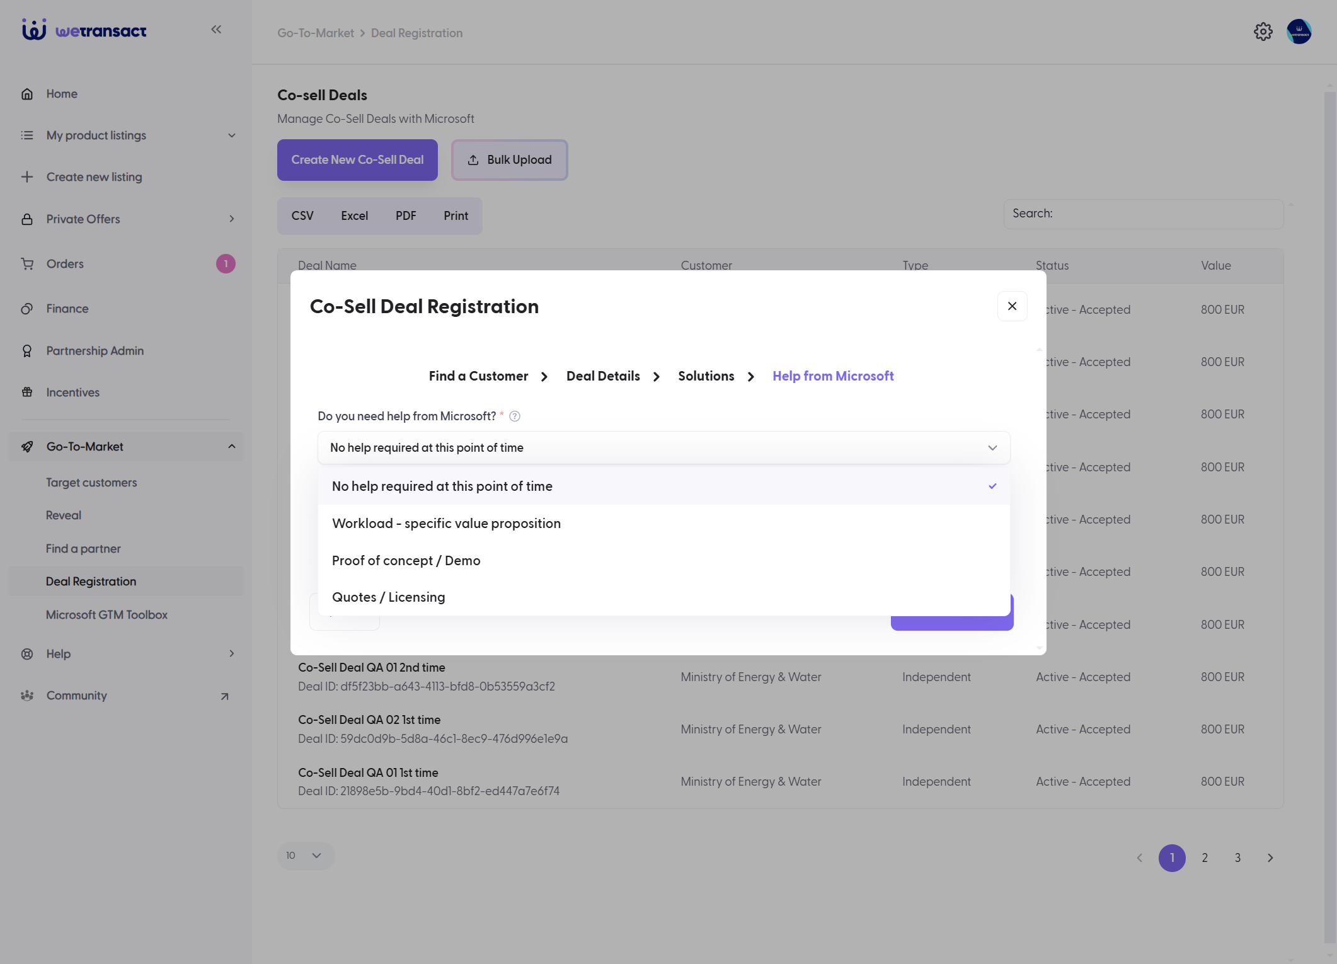Viewport: 1337px width, 964px height.
Task: Export table as CSV
Action: click(x=302, y=216)
